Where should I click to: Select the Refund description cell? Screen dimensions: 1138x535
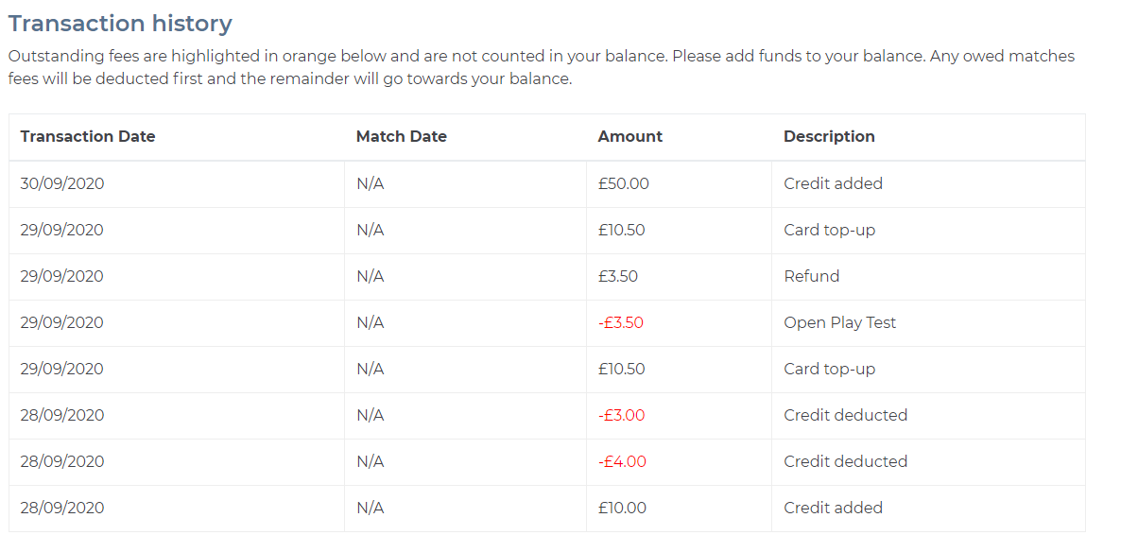tap(811, 276)
